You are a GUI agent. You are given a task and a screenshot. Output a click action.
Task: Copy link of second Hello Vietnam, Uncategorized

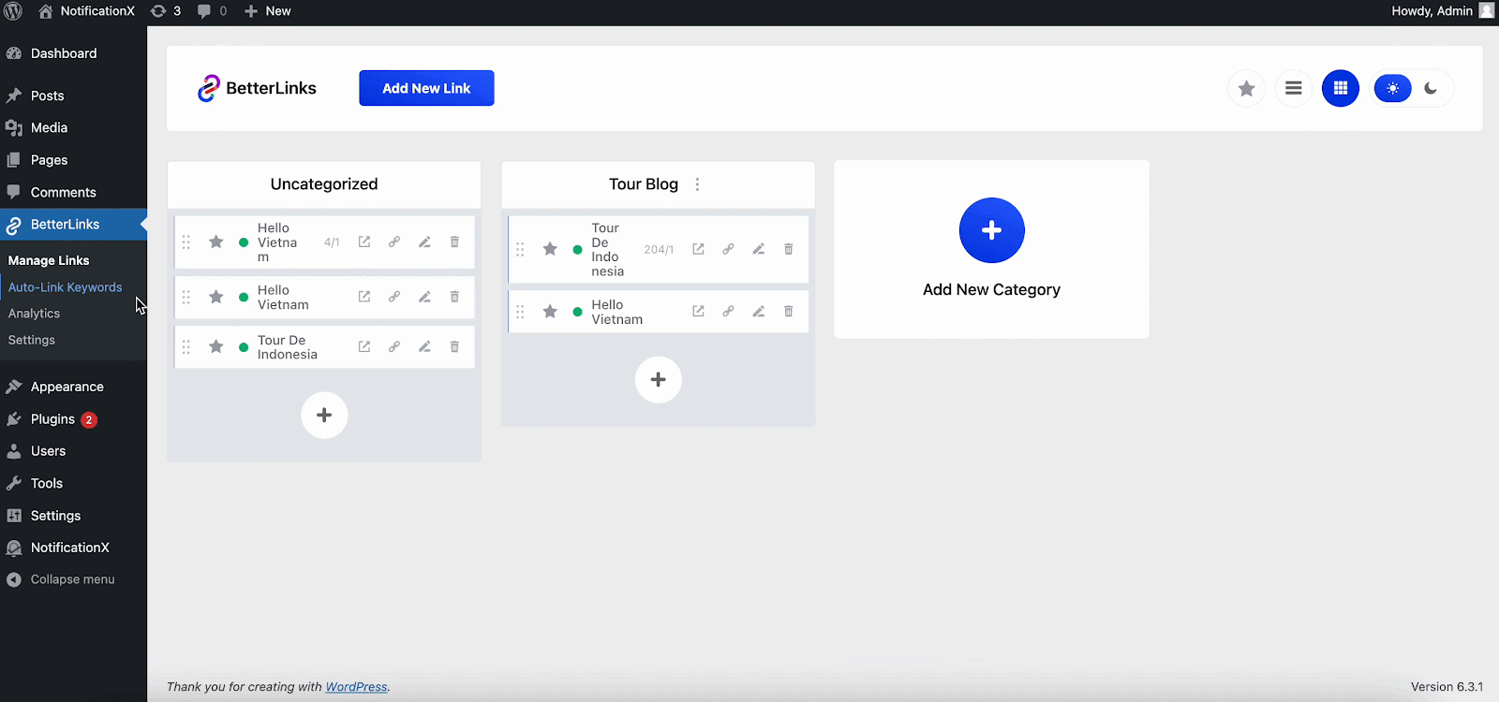click(394, 297)
